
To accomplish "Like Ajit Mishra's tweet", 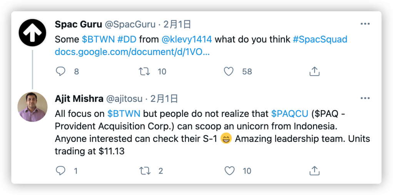I will point(229,170).
